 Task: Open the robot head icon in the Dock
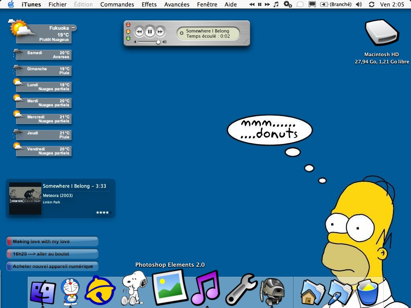[x=273, y=292]
